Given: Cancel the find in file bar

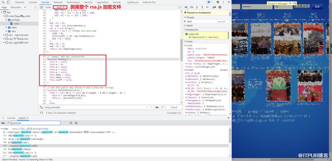Looking at the screenshot, I should click(x=174, y=107).
